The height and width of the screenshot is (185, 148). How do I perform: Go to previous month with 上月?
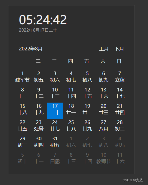pyautogui.click(x=104, y=49)
